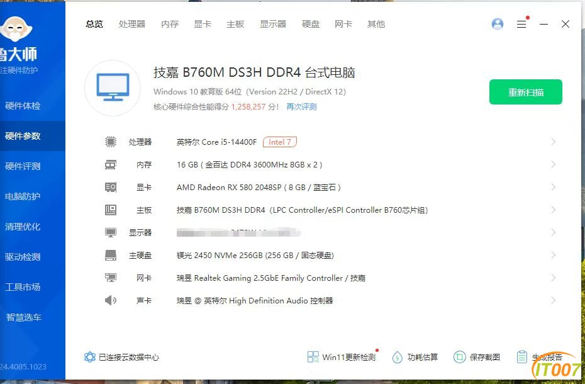Screen dimensions: 585x384
Task: Expand the 网卡 row chevron
Action: click(x=554, y=278)
